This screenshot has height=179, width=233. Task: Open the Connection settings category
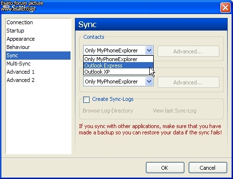38,22
